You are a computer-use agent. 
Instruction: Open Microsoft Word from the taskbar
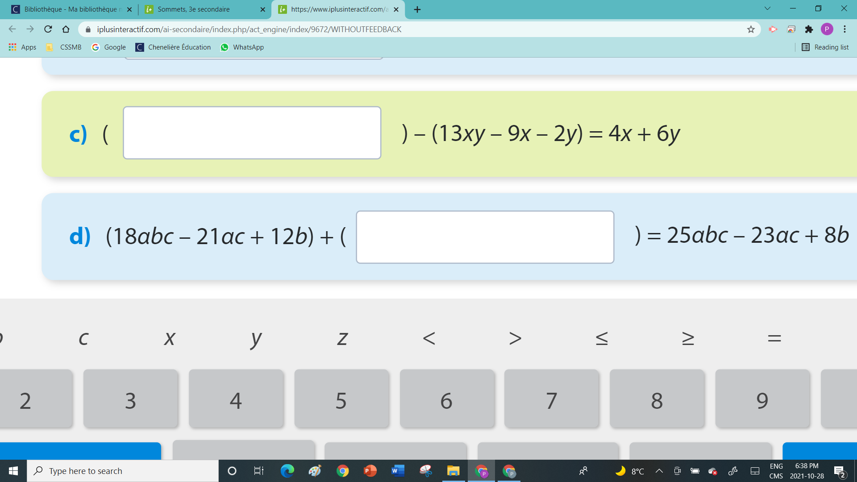(397, 471)
